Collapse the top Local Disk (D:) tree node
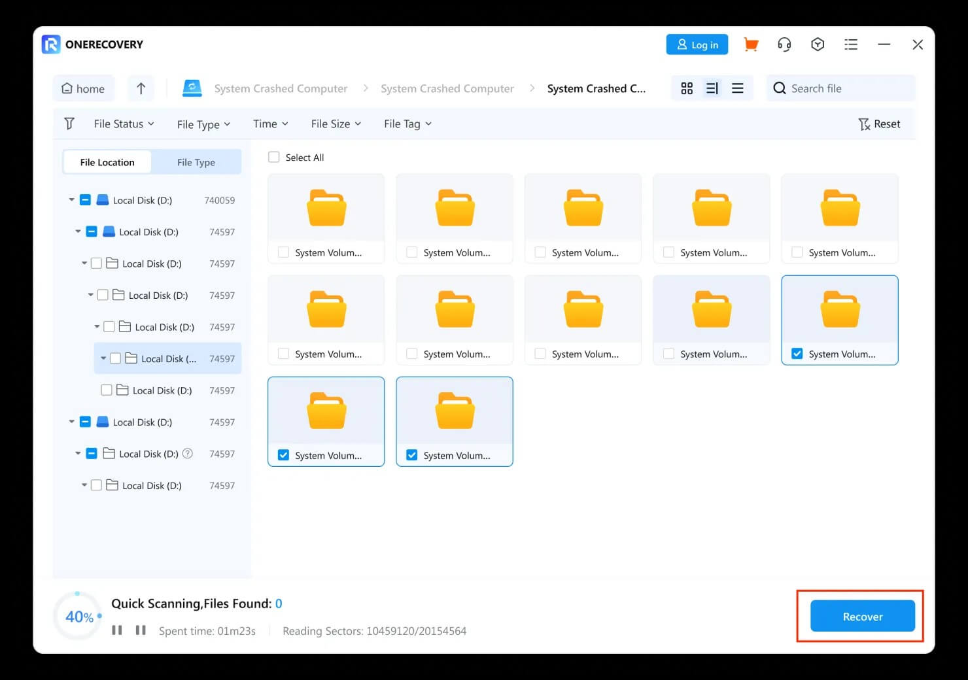 tap(72, 200)
